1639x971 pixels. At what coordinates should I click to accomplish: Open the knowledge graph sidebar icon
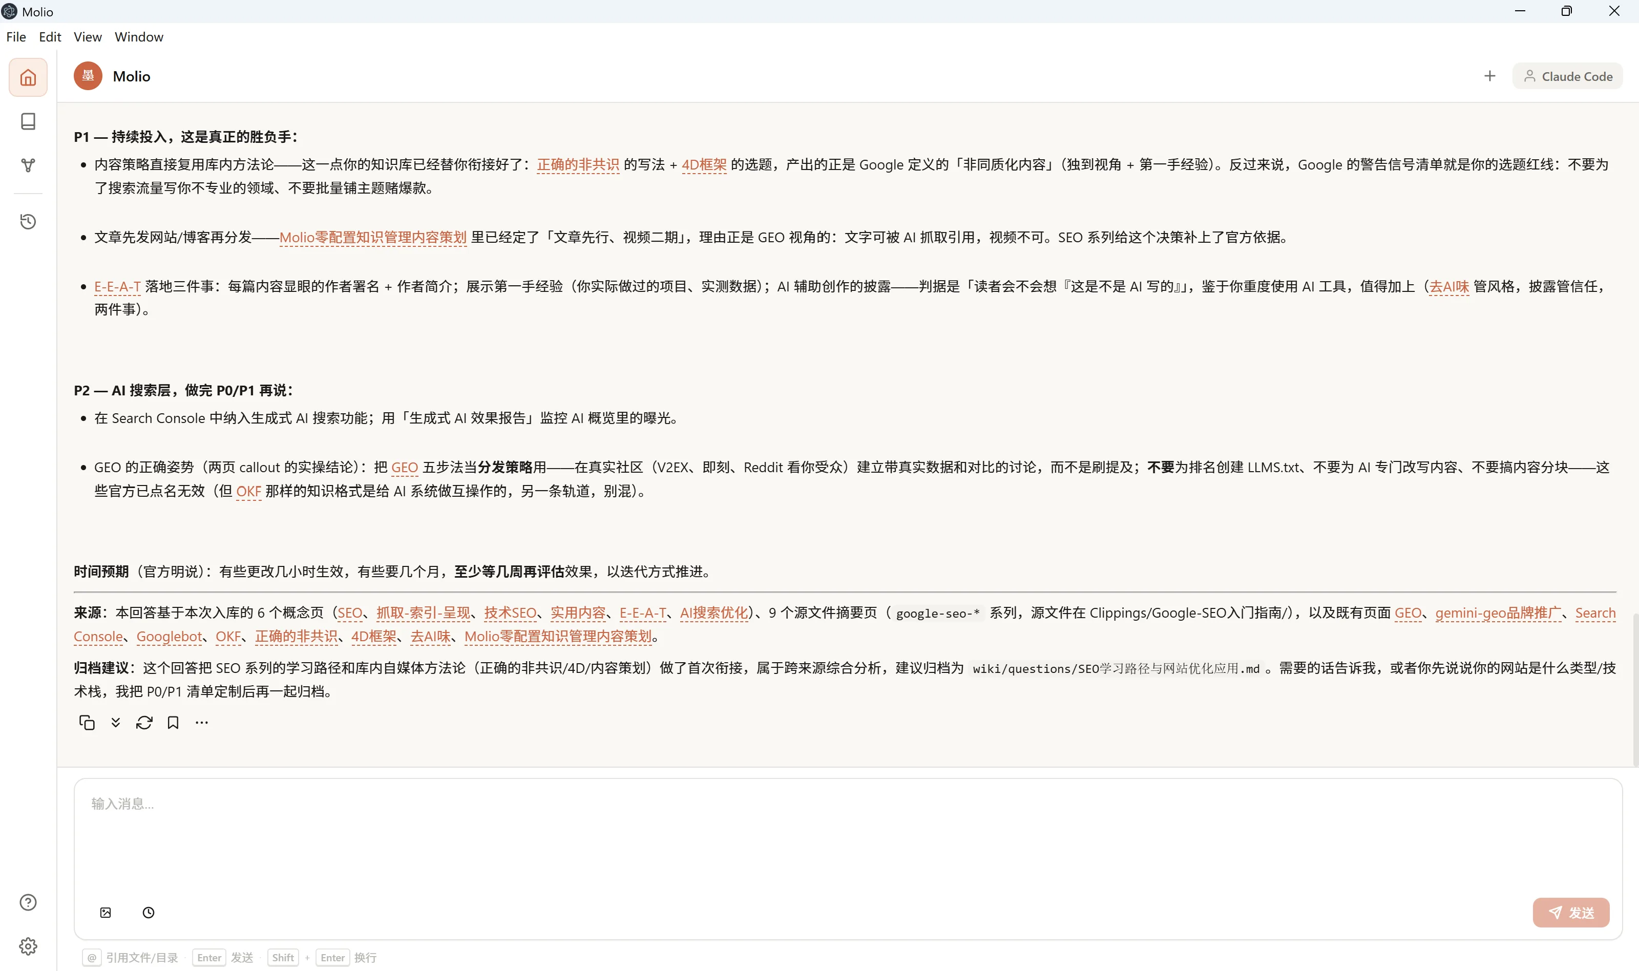28,165
